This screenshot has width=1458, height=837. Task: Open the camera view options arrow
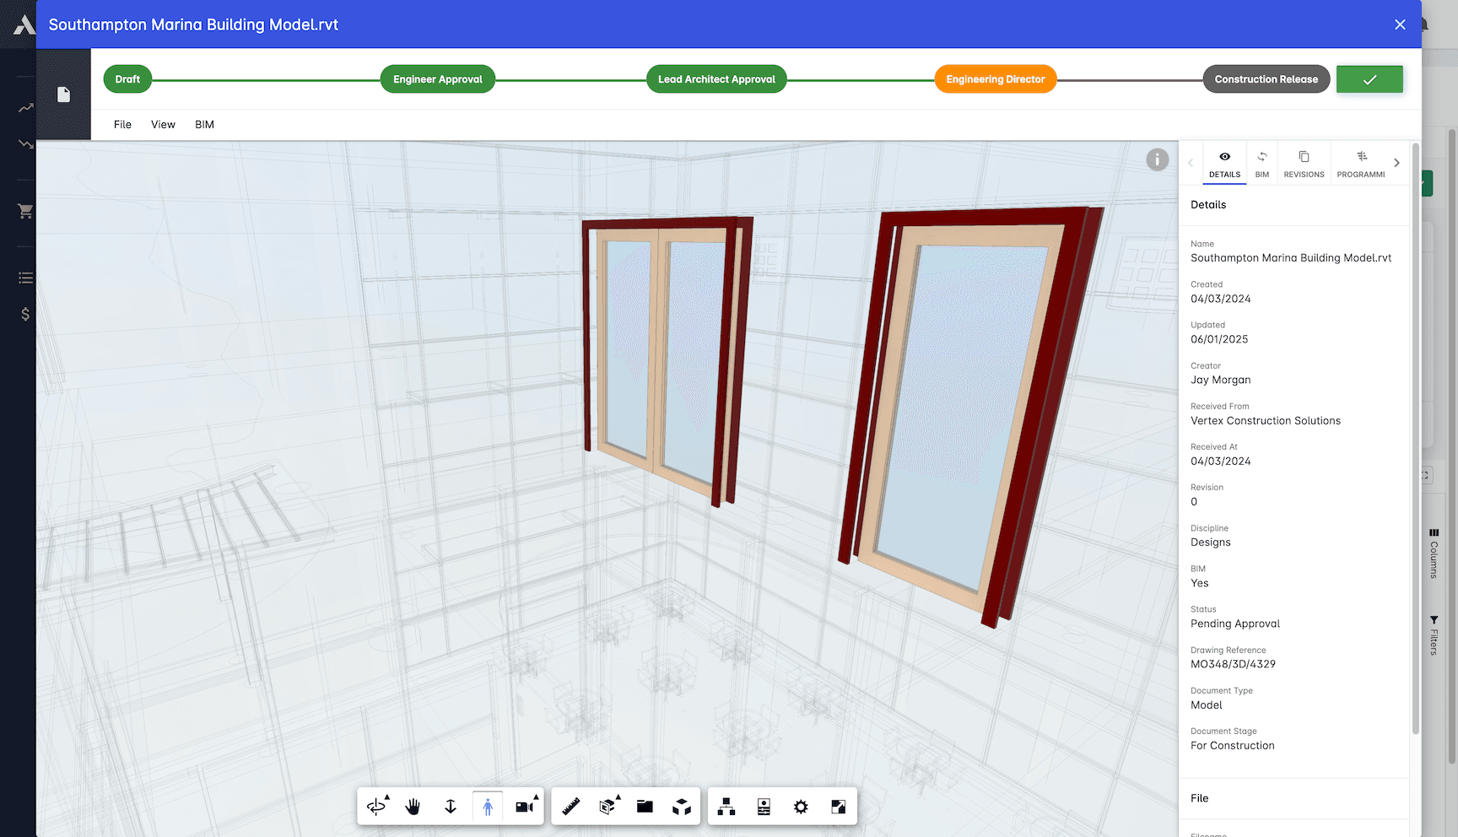(534, 795)
